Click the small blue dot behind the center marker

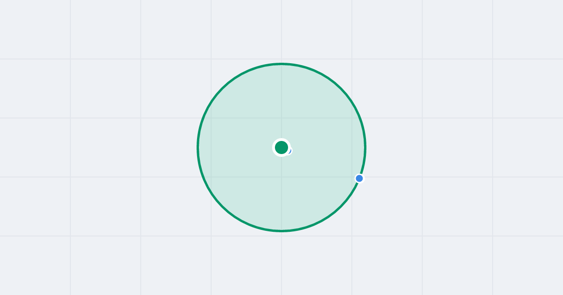[289, 151]
